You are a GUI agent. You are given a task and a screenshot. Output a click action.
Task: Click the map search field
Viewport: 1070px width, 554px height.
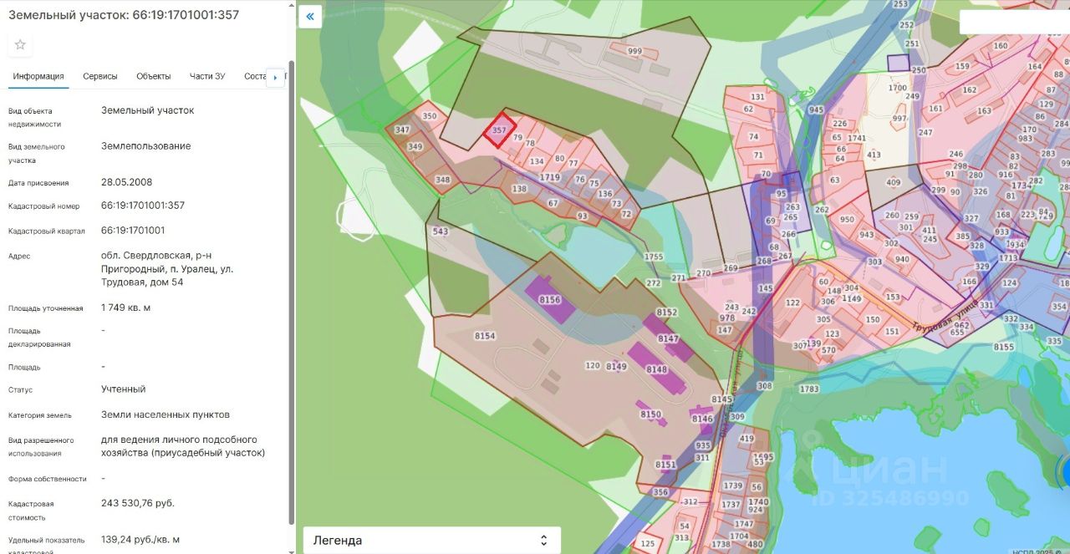click(x=1014, y=22)
